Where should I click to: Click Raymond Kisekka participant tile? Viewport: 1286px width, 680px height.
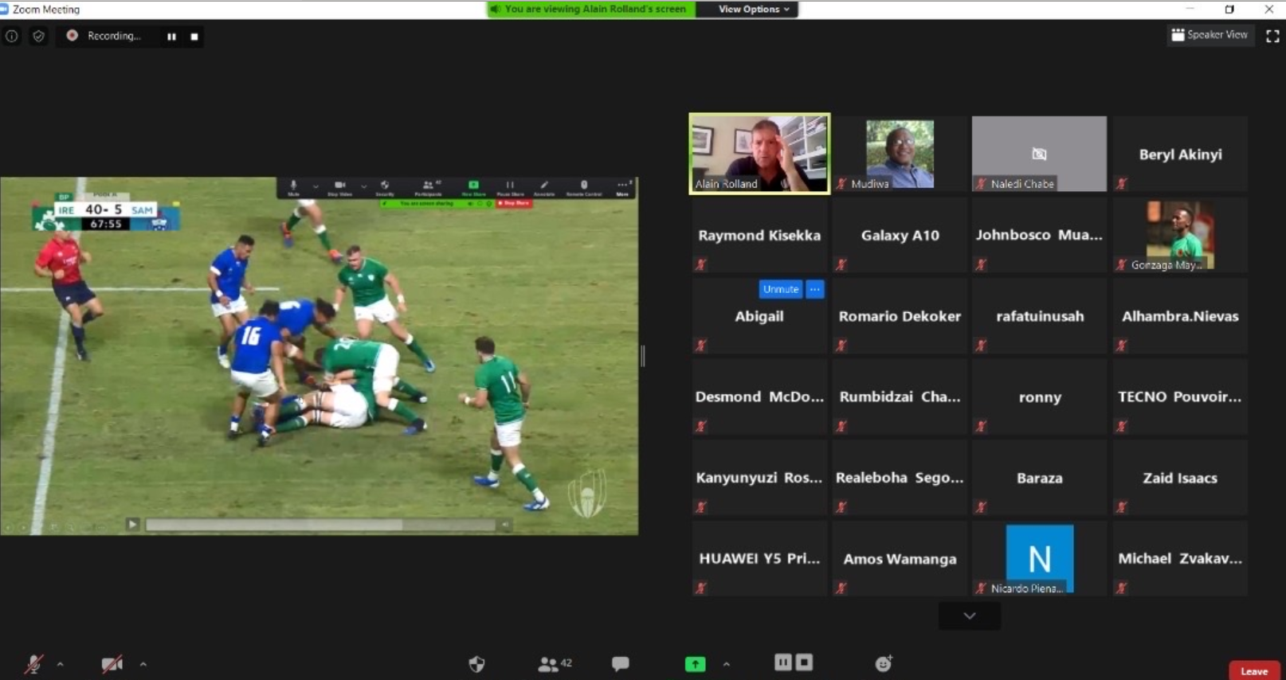click(759, 235)
